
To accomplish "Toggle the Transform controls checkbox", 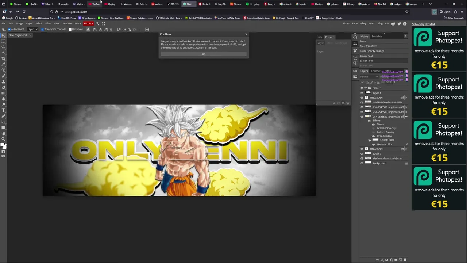I will pos(42,29).
